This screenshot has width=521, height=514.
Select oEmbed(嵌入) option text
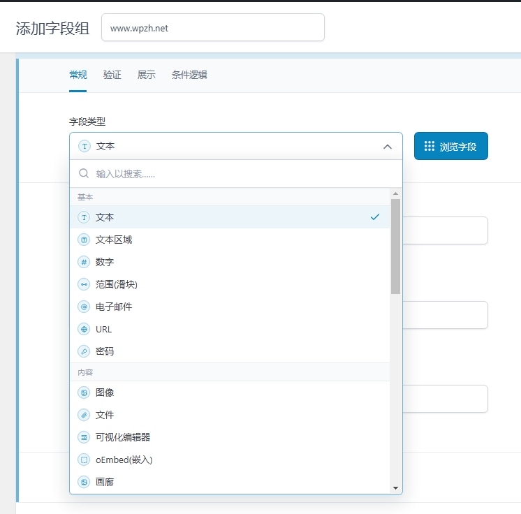[x=124, y=460]
